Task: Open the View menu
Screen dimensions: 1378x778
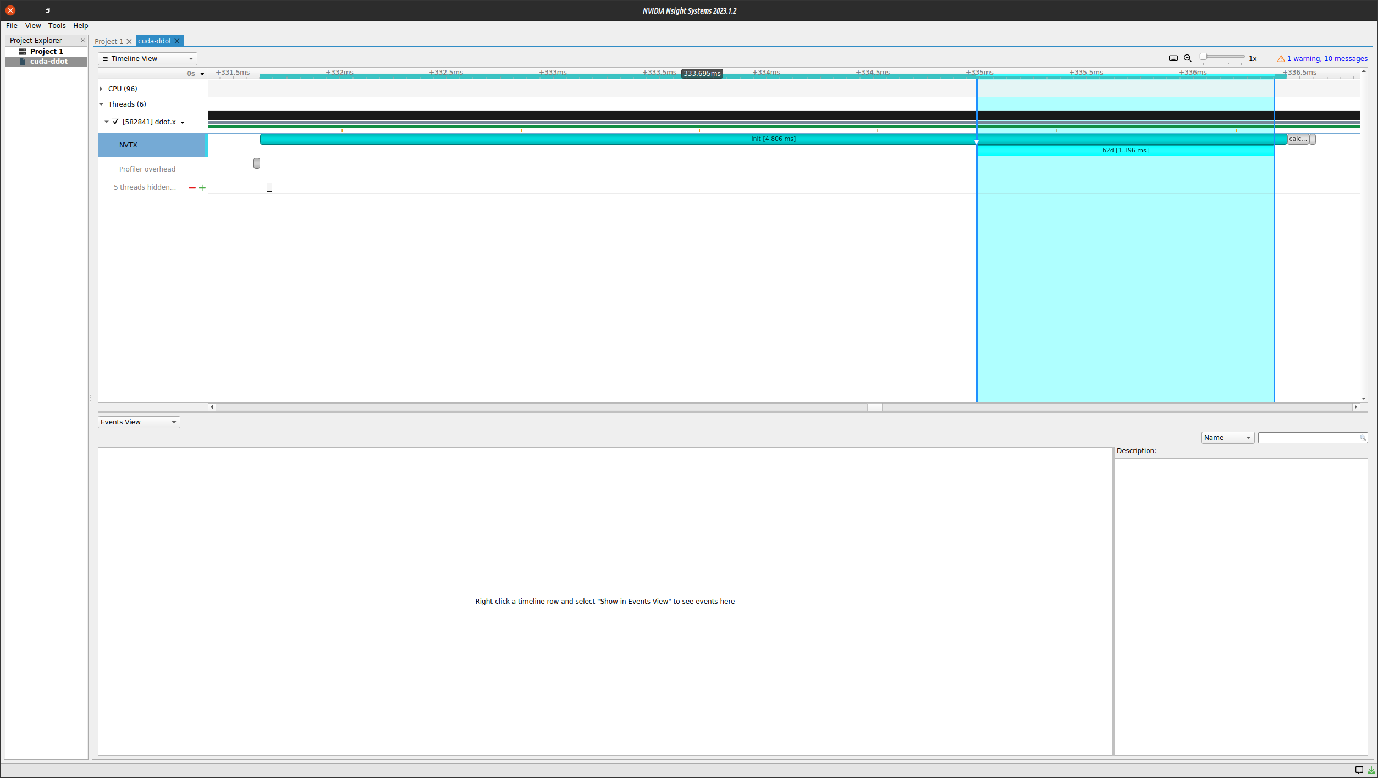Action: tap(33, 26)
